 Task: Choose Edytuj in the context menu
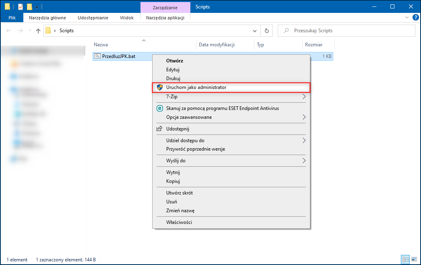(x=173, y=70)
